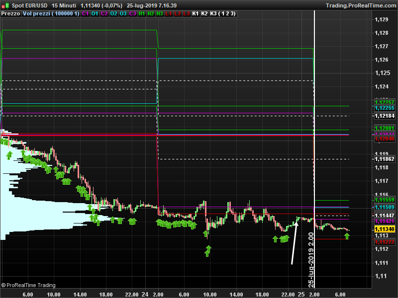Click the first 6.00 time axis label
Image resolution: width=398 pixels, height=298 pixels.
[x=28, y=295]
